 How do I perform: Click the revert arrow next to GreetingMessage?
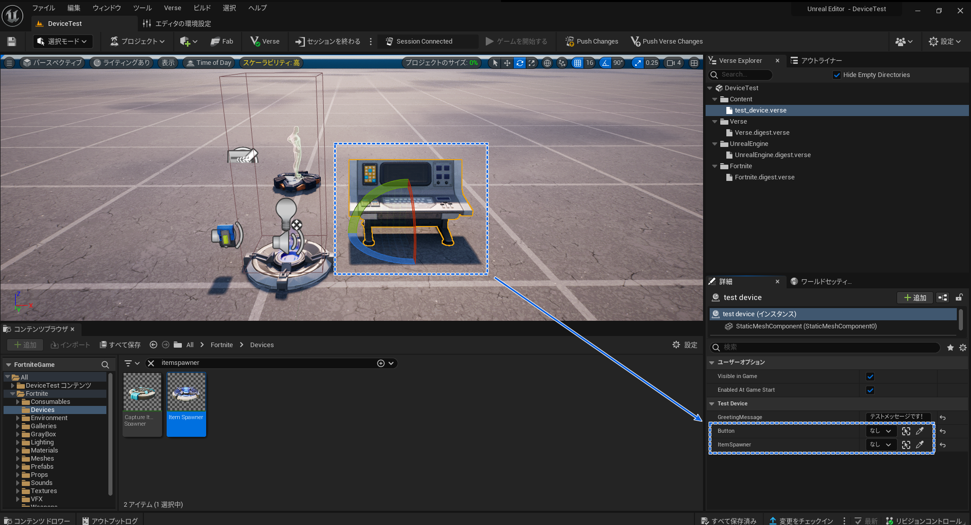(x=943, y=417)
